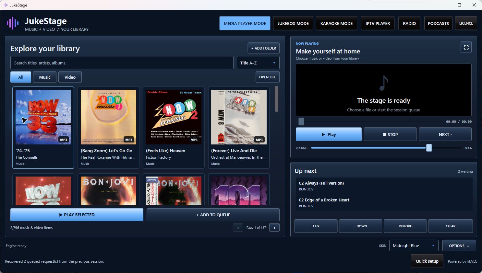This screenshot has height=273, width=482.
Task: Click the library search field
Action: [122, 63]
